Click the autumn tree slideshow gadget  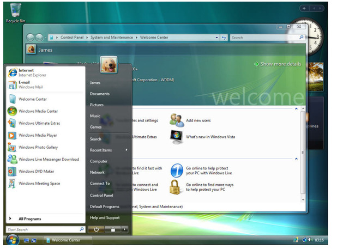tap(316, 76)
